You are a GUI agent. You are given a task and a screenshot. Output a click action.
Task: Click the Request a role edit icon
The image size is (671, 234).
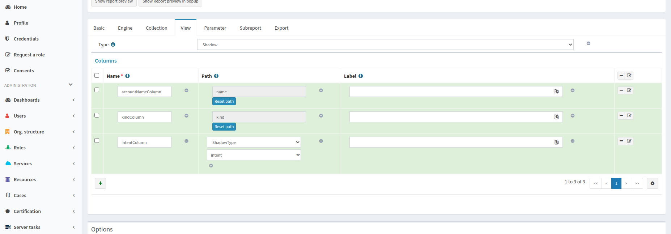click(8, 55)
